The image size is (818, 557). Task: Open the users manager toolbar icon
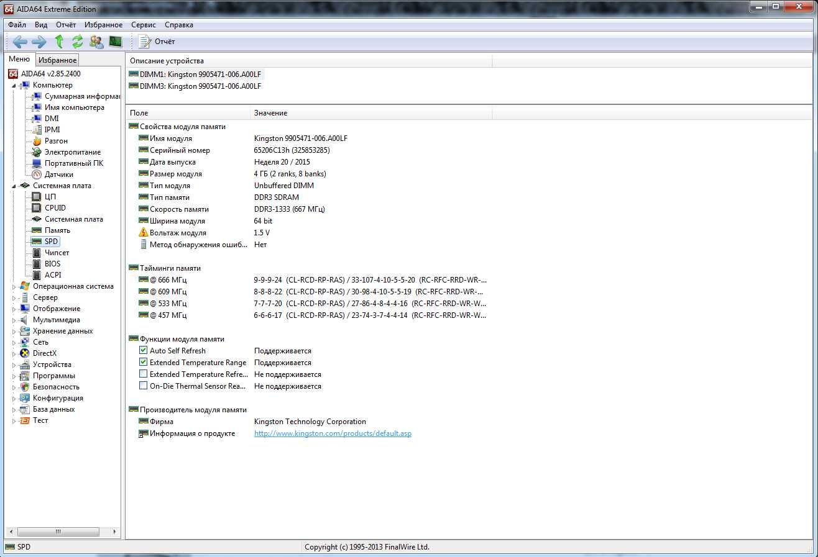pos(96,42)
